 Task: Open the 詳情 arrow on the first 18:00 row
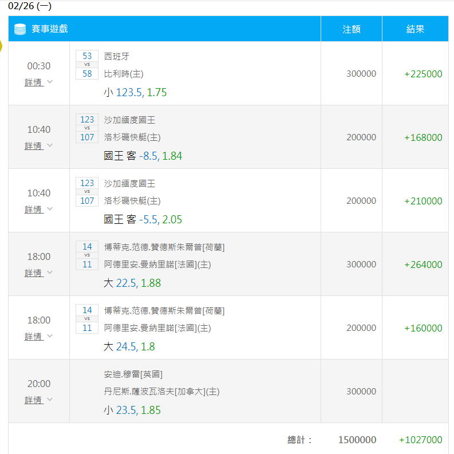click(50, 272)
